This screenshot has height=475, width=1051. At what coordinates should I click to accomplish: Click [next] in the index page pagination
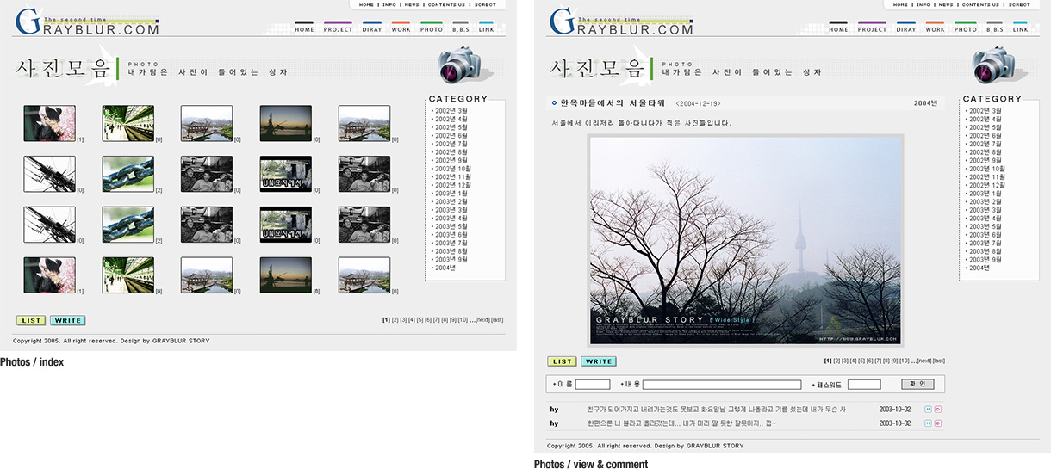click(x=482, y=320)
